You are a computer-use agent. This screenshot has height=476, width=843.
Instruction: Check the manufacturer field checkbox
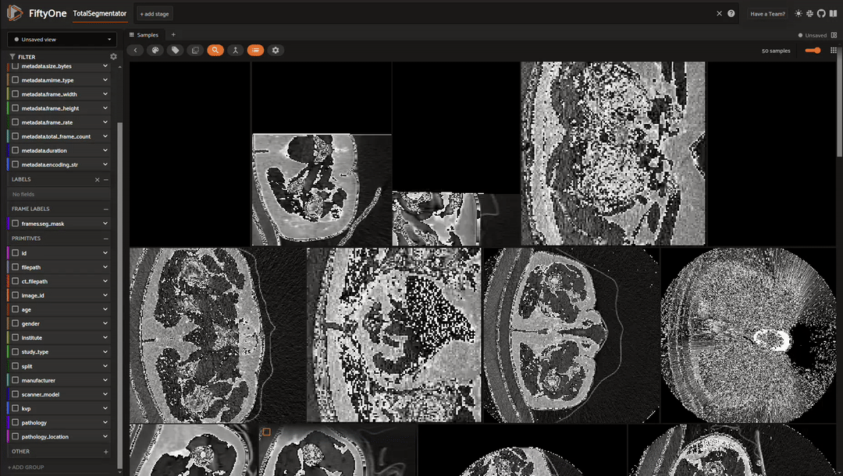point(15,380)
